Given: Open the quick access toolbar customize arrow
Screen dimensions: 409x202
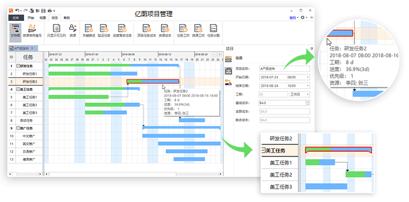Looking at the screenshot, I should (54, 10).
